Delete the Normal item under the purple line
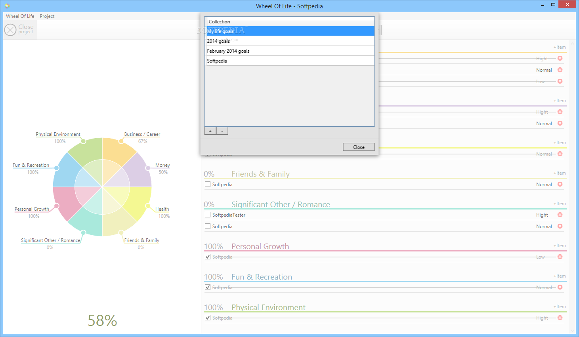This screenshot has height=337, width=579. point(560,123)
